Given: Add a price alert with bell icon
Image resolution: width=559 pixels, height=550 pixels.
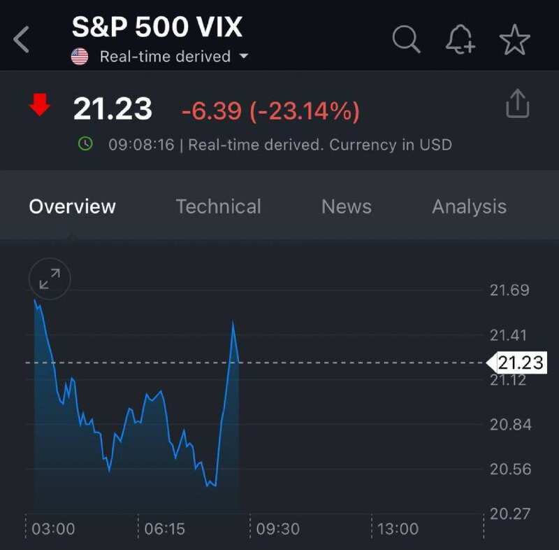Looking at the screenshot, I should coord(460,40).
